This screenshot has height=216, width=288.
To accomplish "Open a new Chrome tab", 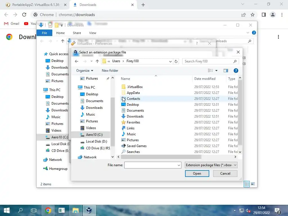I will click(x=143, y=5).
